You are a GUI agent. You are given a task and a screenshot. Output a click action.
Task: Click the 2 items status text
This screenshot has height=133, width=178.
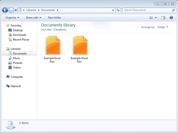pyautogui.click(x=24, y=123)
